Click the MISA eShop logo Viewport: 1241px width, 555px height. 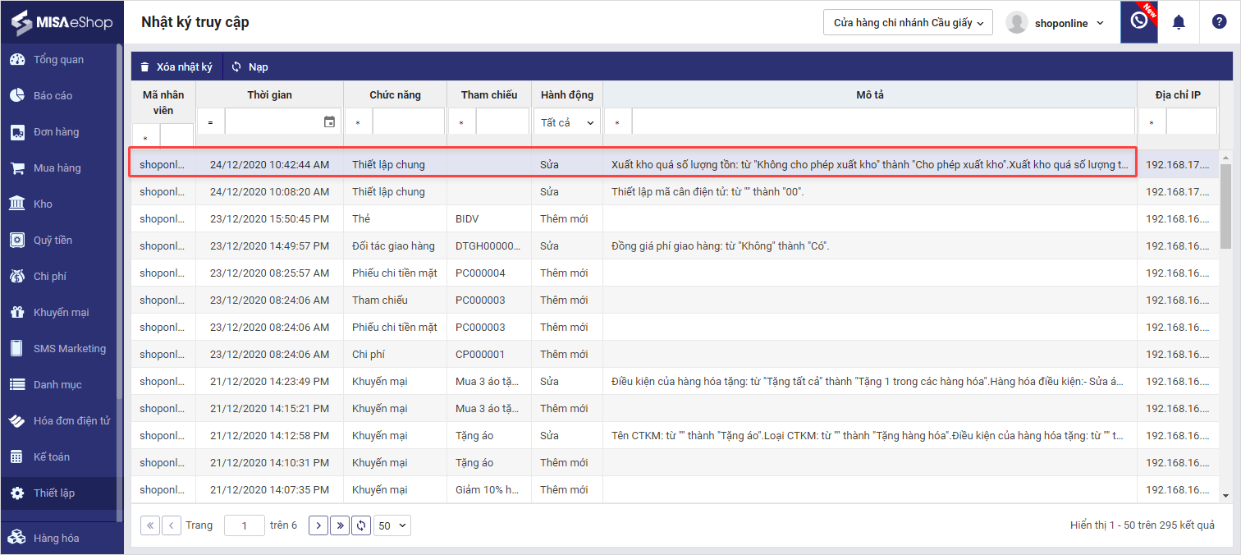62,22
